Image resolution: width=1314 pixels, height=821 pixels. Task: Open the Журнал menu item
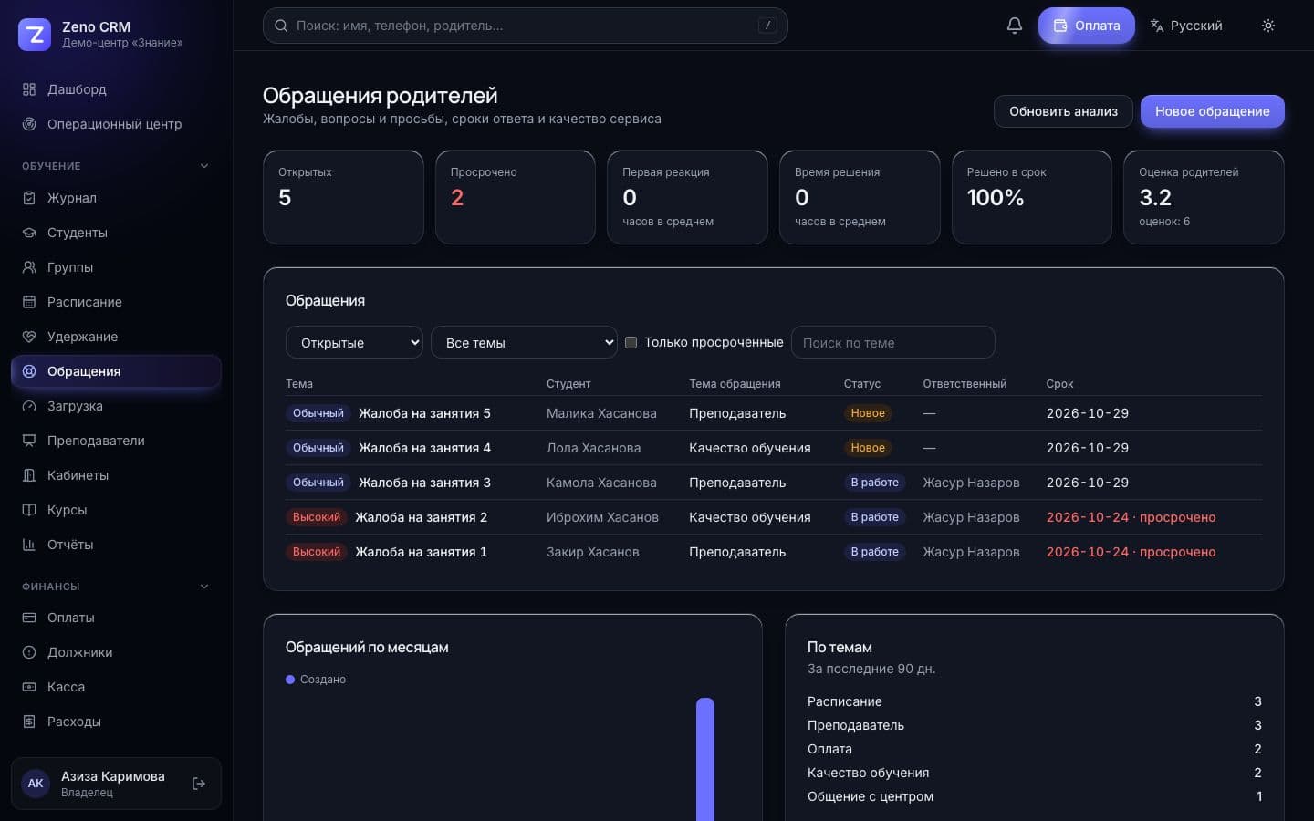pos(116,198)
